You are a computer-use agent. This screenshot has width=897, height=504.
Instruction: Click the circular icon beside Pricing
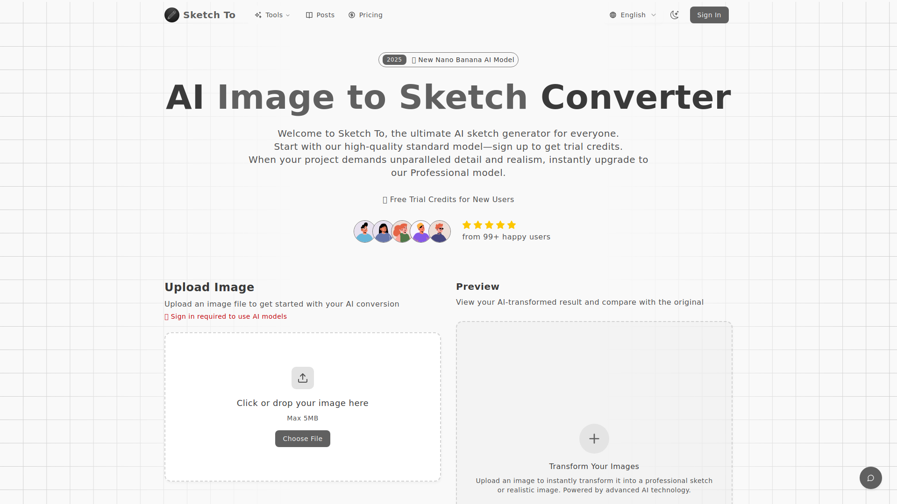tap(351, 15)
